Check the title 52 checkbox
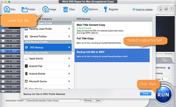Viewport: 176px width, 107px height. coord(3,87)
